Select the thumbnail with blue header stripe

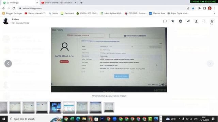pos(69,107)
